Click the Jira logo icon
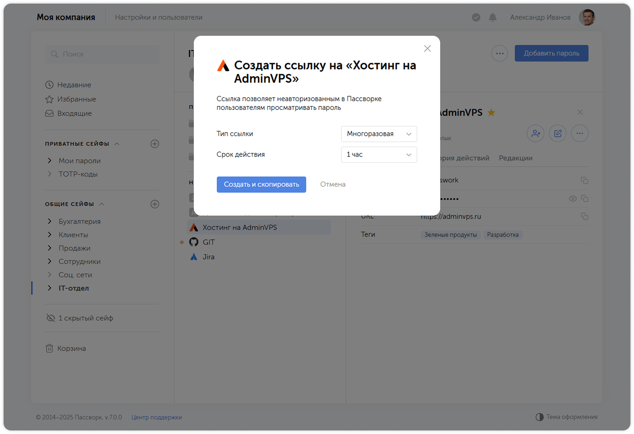The height and width of the screenshot is (434, 634). tap(194, 257)
